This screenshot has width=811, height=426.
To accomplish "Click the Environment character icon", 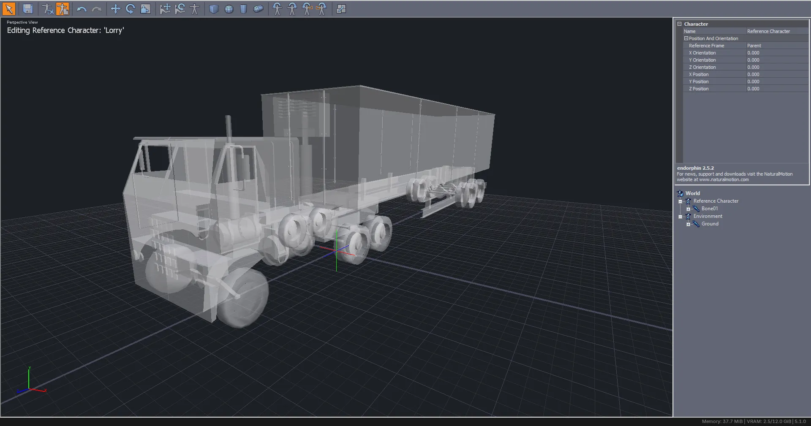I will (x=688, y=216).
